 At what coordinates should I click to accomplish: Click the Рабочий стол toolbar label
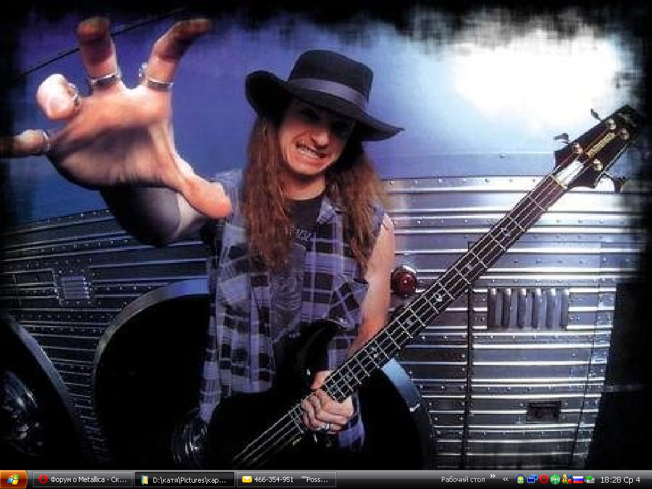(x=463, y=479)
